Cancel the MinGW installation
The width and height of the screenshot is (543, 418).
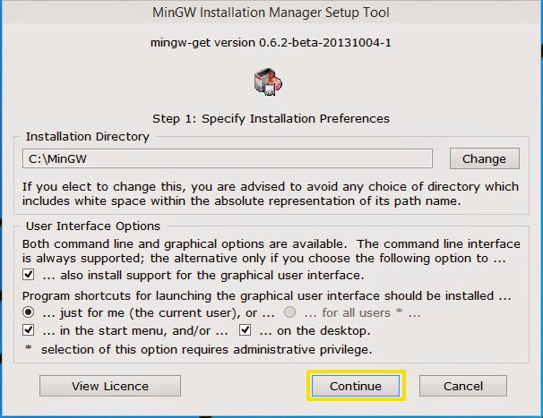463,386
